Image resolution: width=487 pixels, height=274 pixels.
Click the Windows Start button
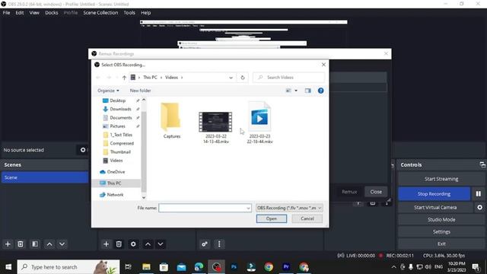click(8, 267)
